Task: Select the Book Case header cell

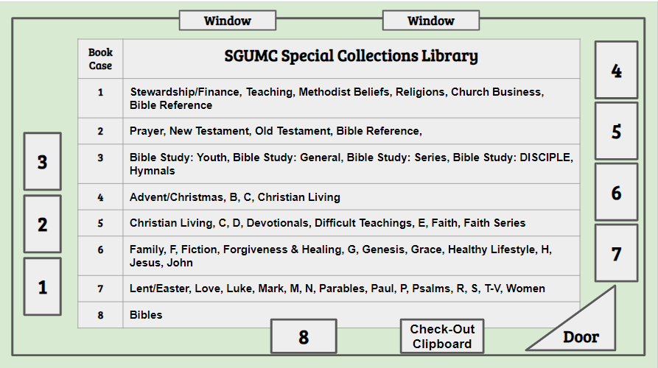Action: coord(100,59)
